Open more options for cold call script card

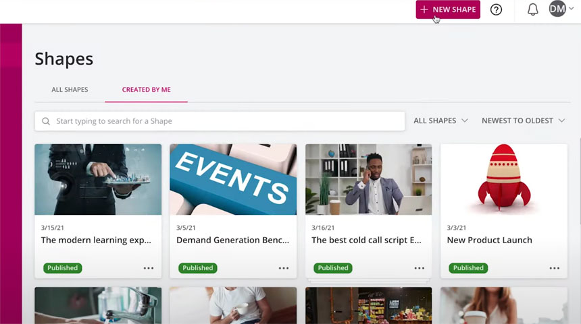pos(419,268)
